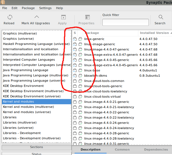Select Graphics (universe) section
The width and height of the screenshot is (172, 155).
click(36, 39)
